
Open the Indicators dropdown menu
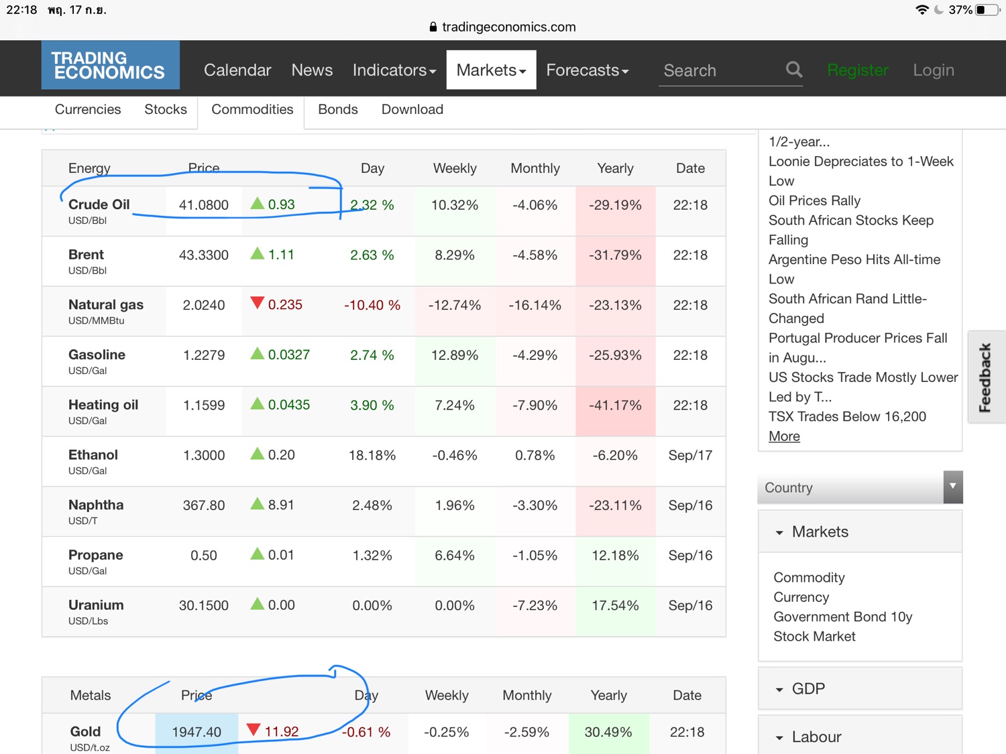click(x=394, y=70)
